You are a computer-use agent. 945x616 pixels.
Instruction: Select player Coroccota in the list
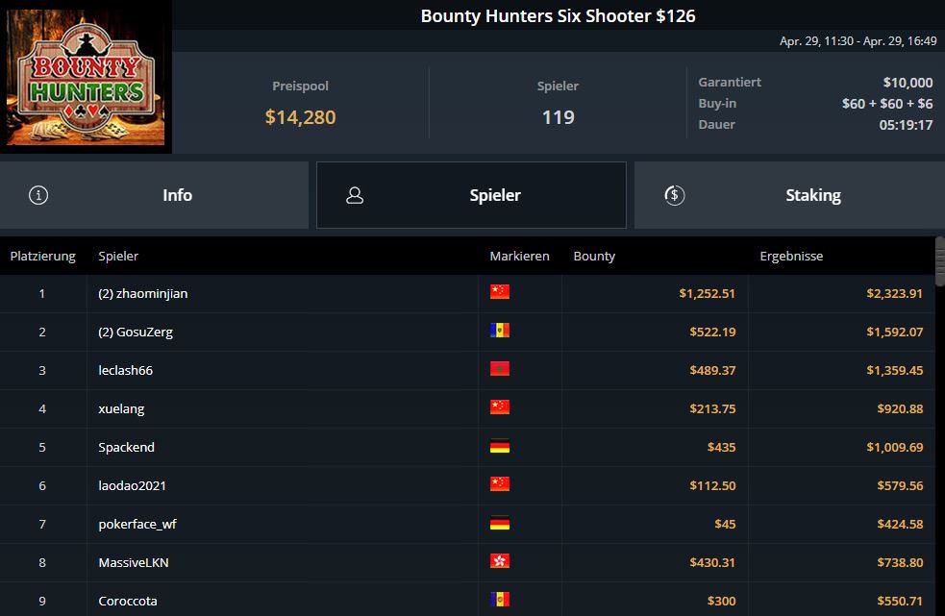click(129, 601)
